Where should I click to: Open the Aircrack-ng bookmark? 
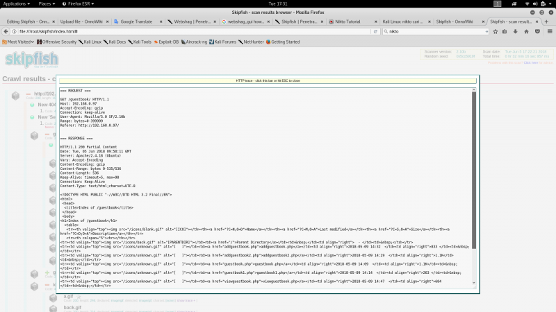click(x=194, y=42)
